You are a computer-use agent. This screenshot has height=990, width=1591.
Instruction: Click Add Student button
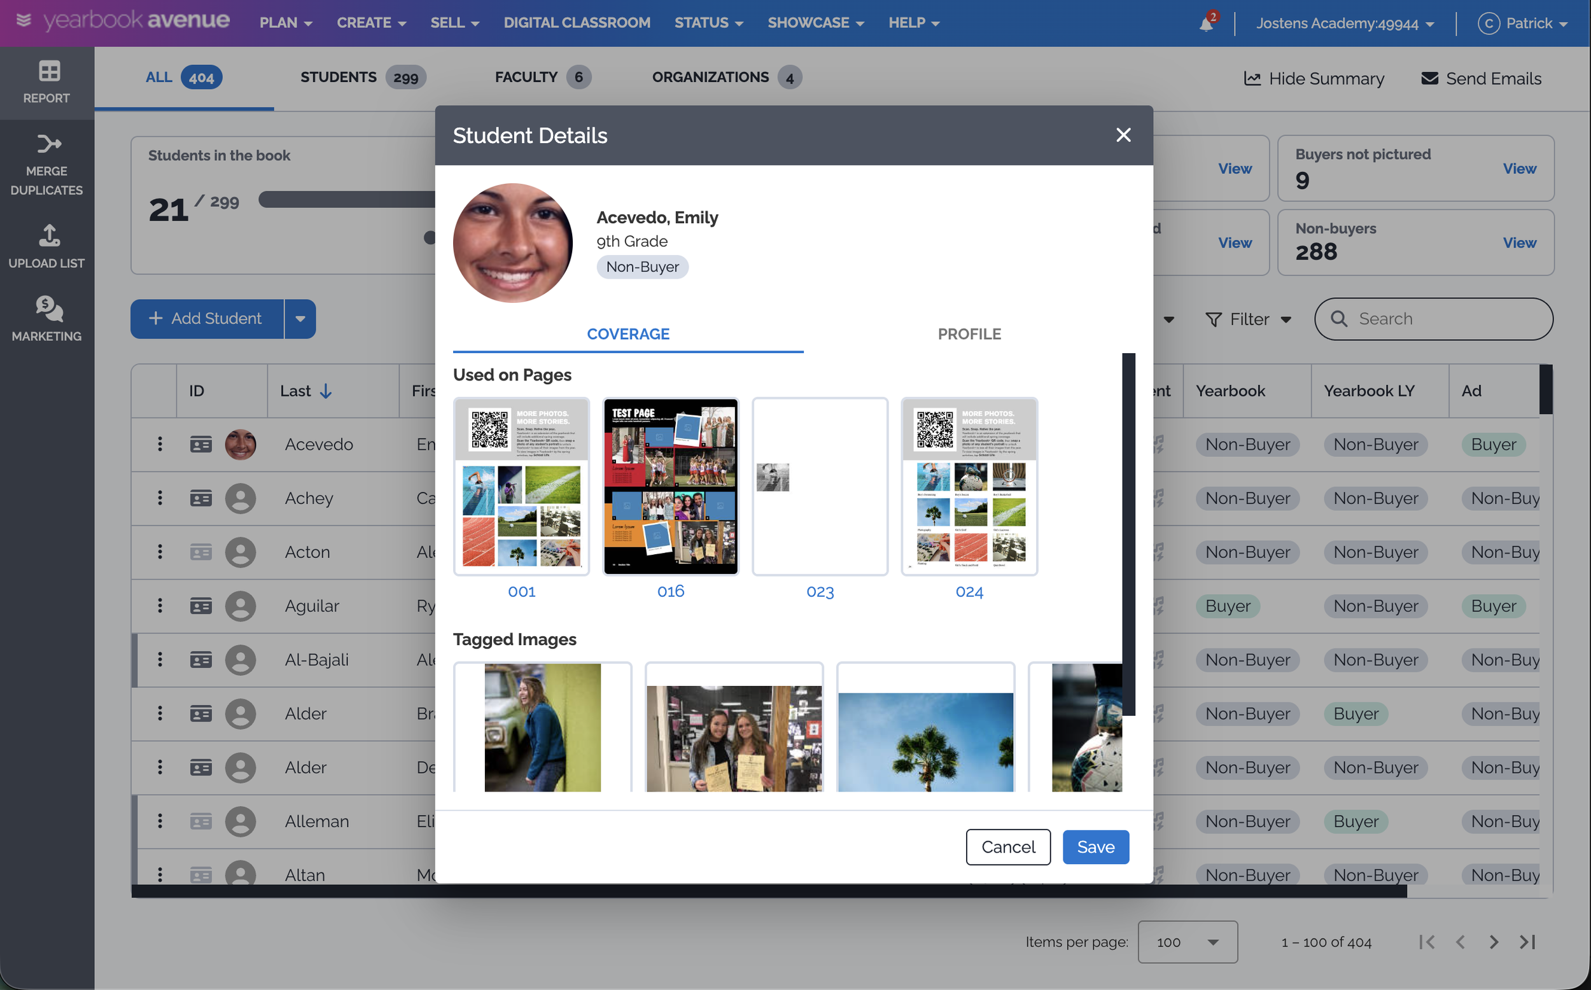[207, 319]
